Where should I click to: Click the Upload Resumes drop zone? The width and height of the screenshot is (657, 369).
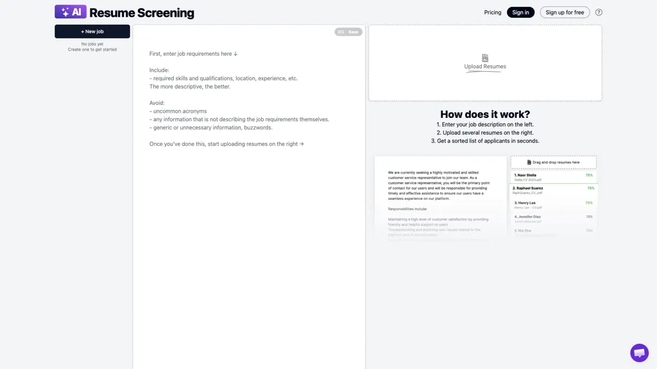484,62
